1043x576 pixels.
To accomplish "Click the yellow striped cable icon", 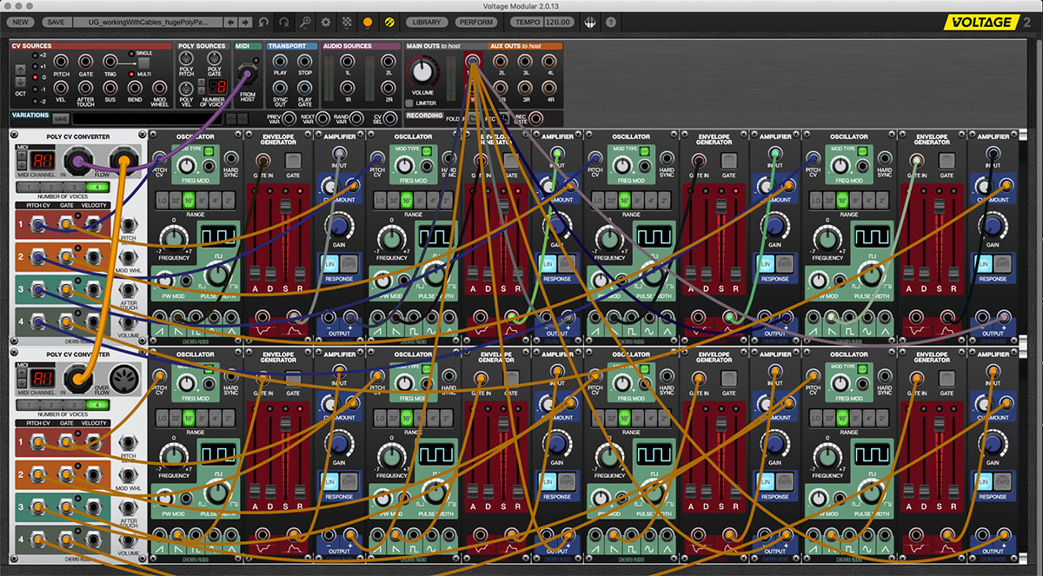I will coord(389,22).
